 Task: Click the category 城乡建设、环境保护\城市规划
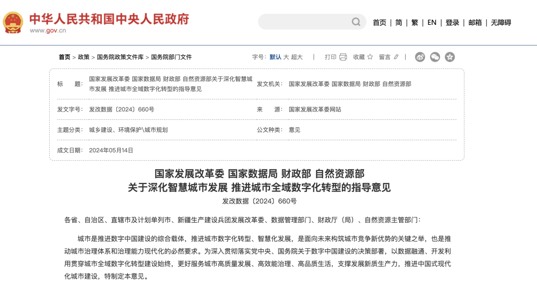point(128,130)
